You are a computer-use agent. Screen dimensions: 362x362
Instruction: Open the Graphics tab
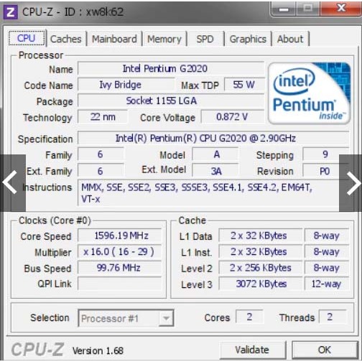pos(248,39)
